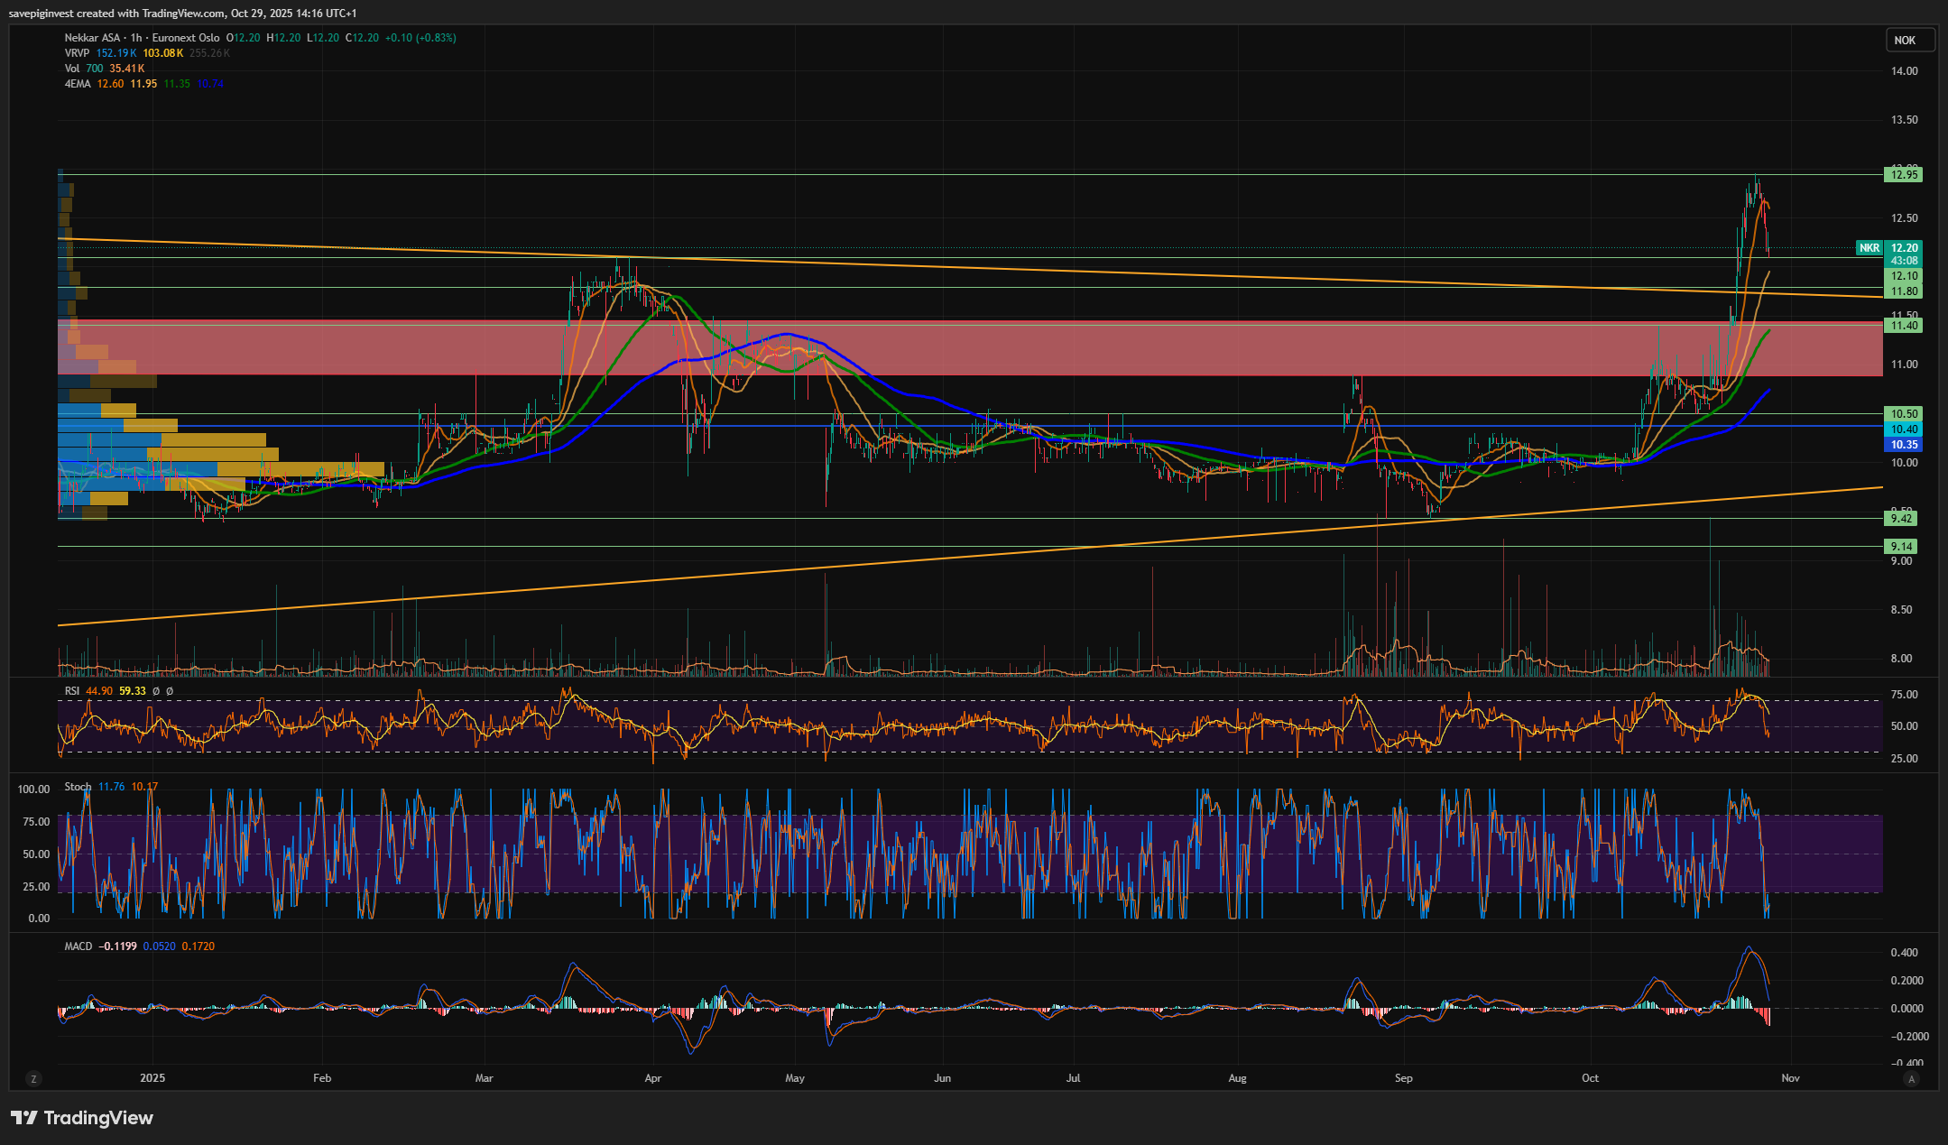Click the Oct label on time axis
This screenshot has width=1948, height=1145.
(1590, 1078)
